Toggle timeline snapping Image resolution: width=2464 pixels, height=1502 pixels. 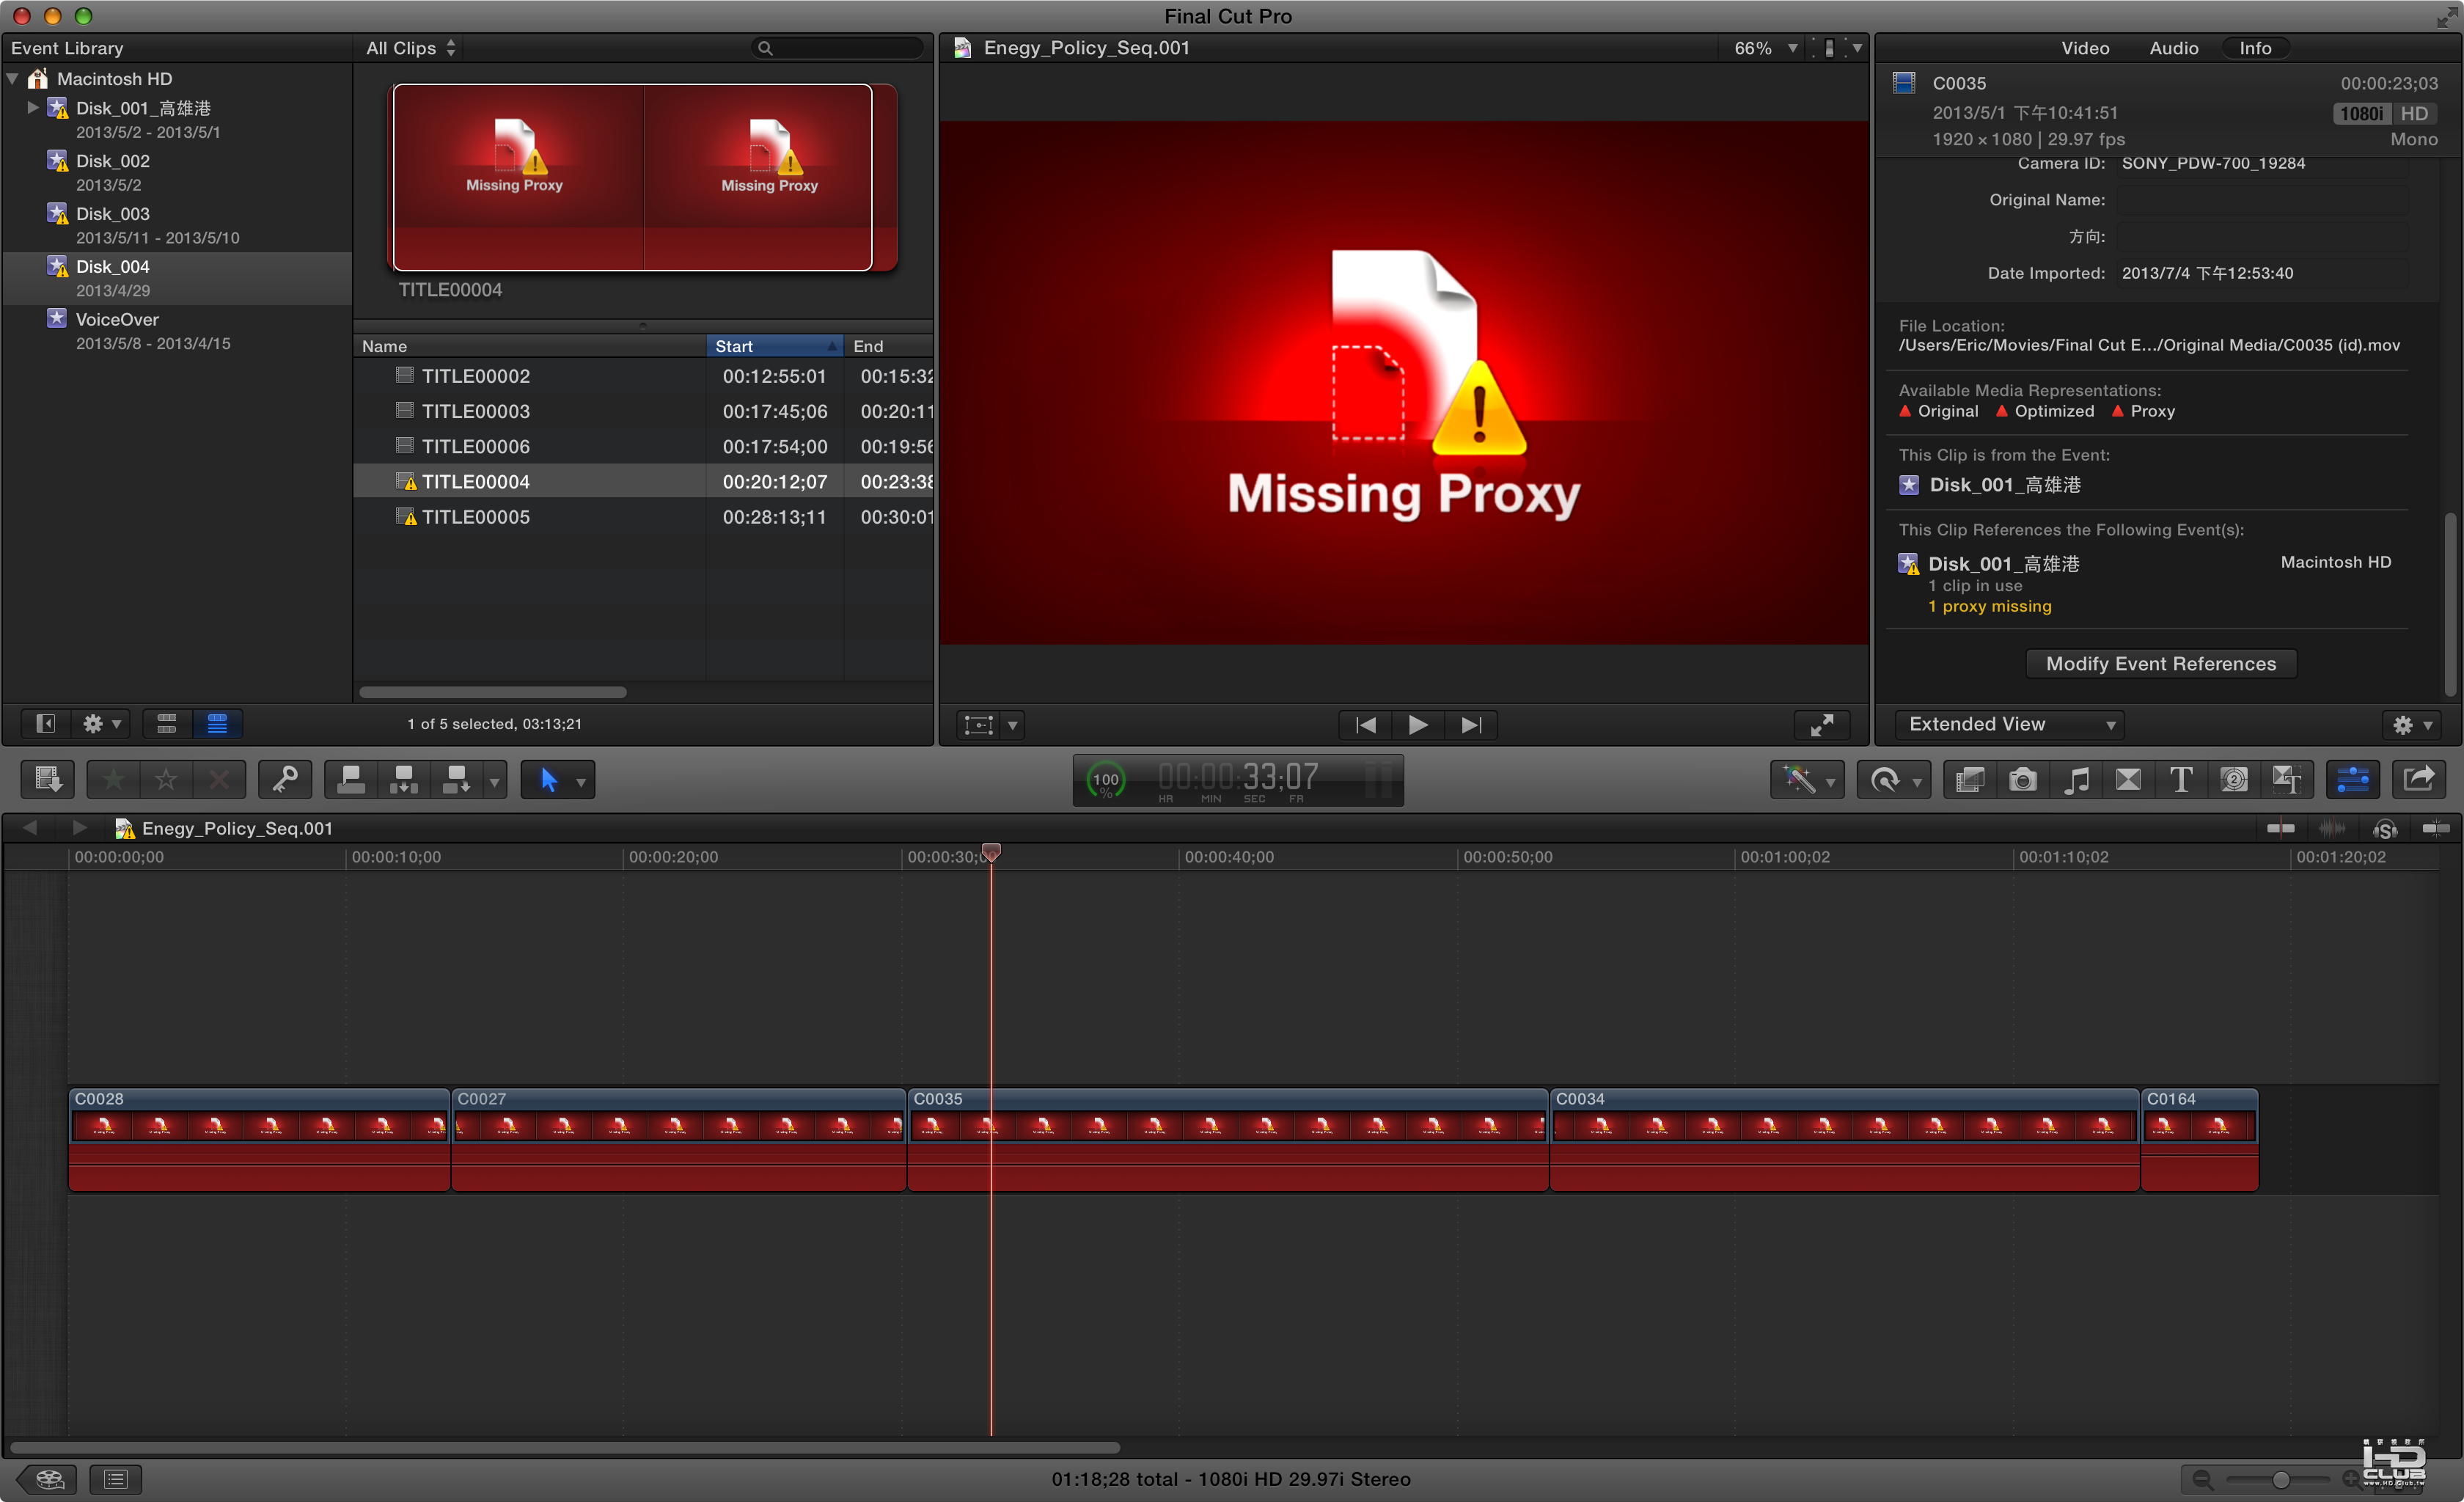click(2436, 828)
